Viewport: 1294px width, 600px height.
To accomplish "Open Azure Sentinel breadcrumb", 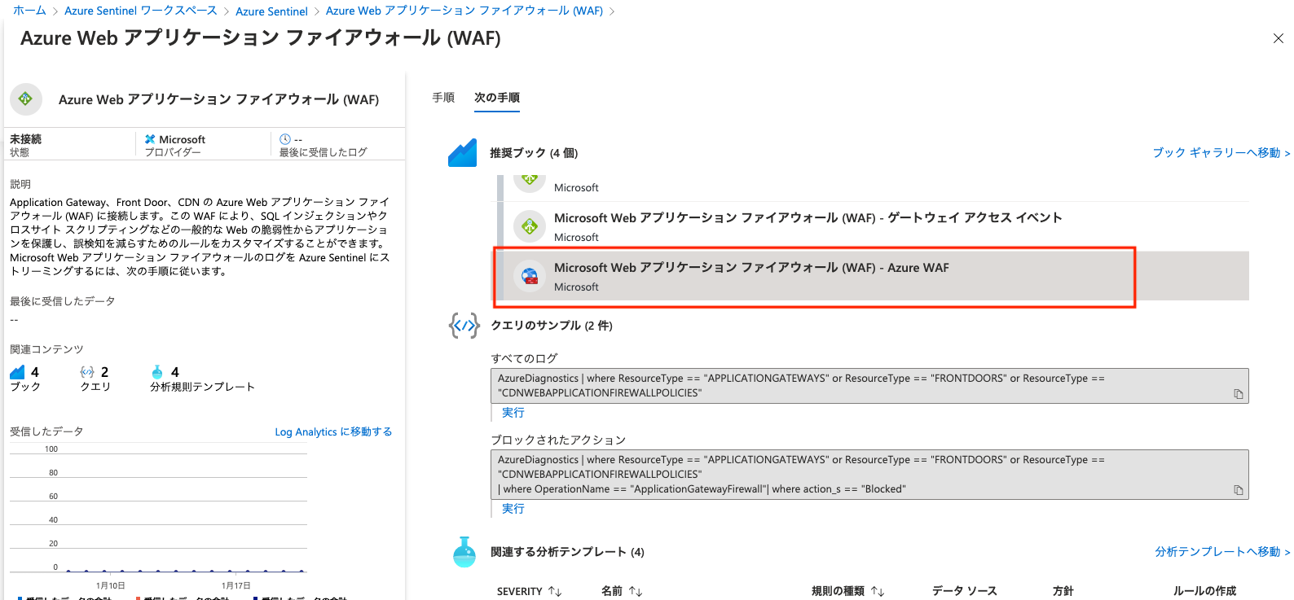I will coord(271,11).
